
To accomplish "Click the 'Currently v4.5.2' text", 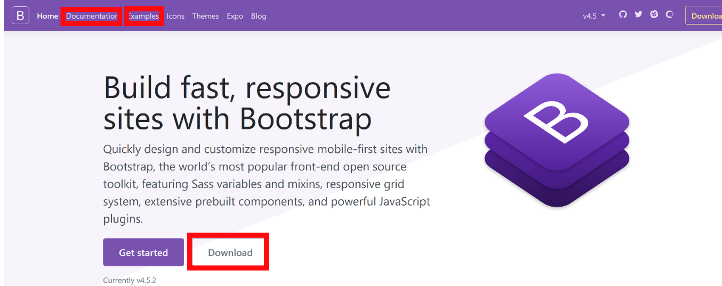I will [130, 280].
